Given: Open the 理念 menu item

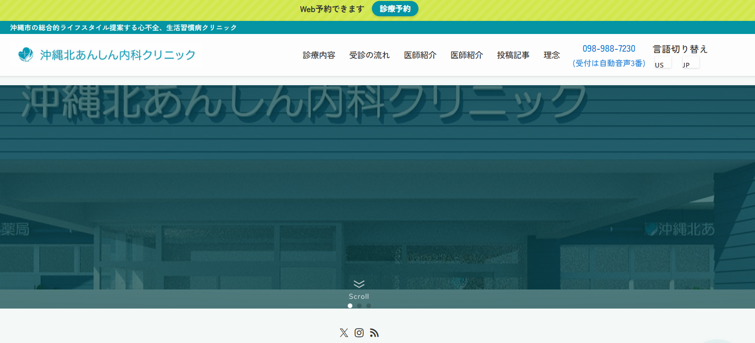Looking at the screenshot, I should 552,55.
